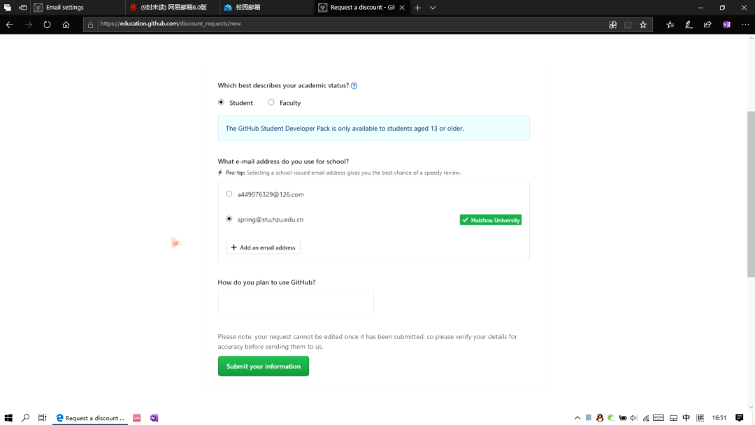The height and width of the screenshot is (425, 755).
Task: Close the Request a discount tab
Action: click(402, 7)
